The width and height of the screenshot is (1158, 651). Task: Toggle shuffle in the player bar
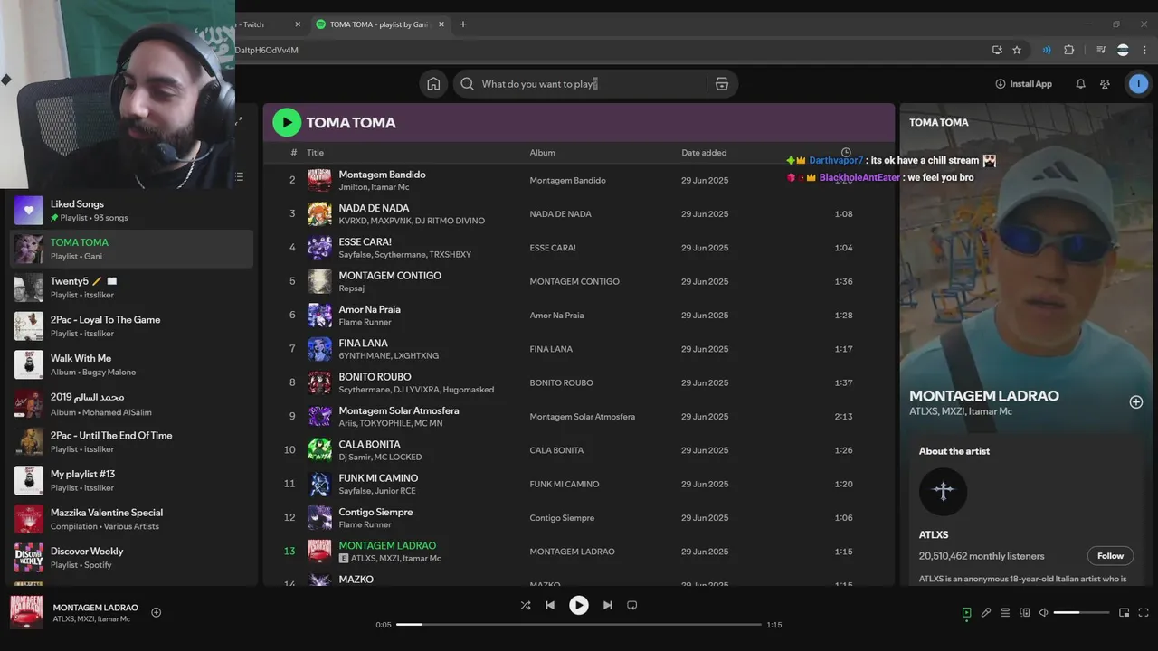526,605
